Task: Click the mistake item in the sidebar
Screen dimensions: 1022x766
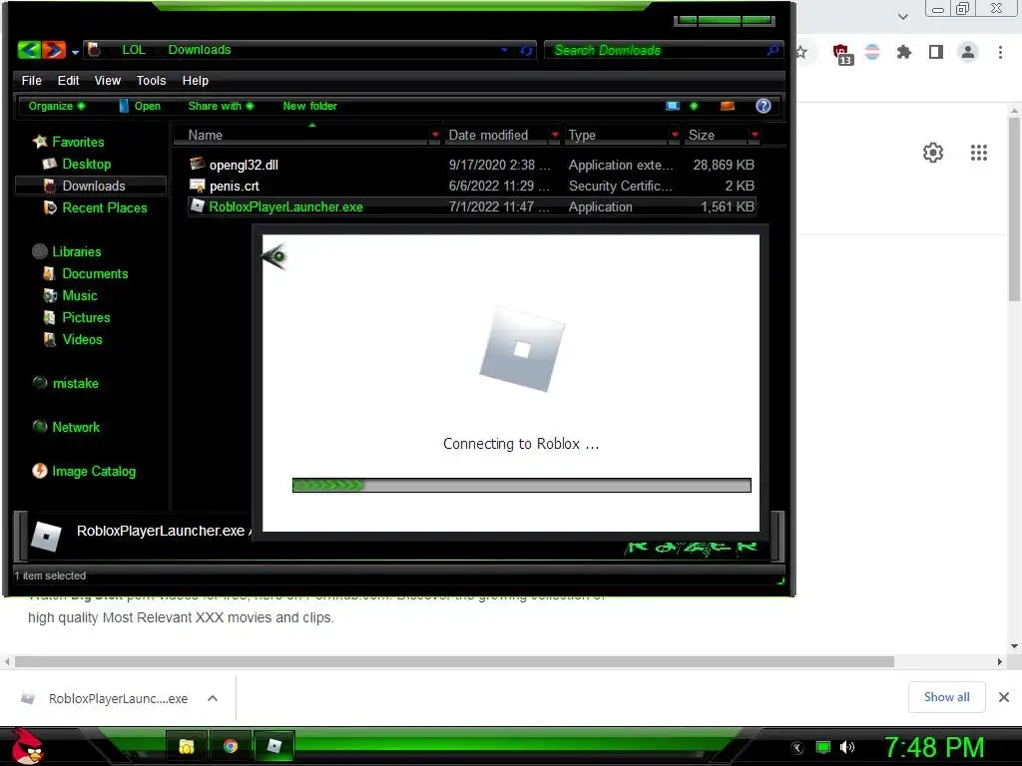Action: click(75, 383)
